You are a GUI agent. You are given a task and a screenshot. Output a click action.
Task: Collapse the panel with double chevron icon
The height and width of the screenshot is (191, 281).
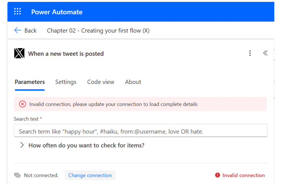click(x=265, y=53)
